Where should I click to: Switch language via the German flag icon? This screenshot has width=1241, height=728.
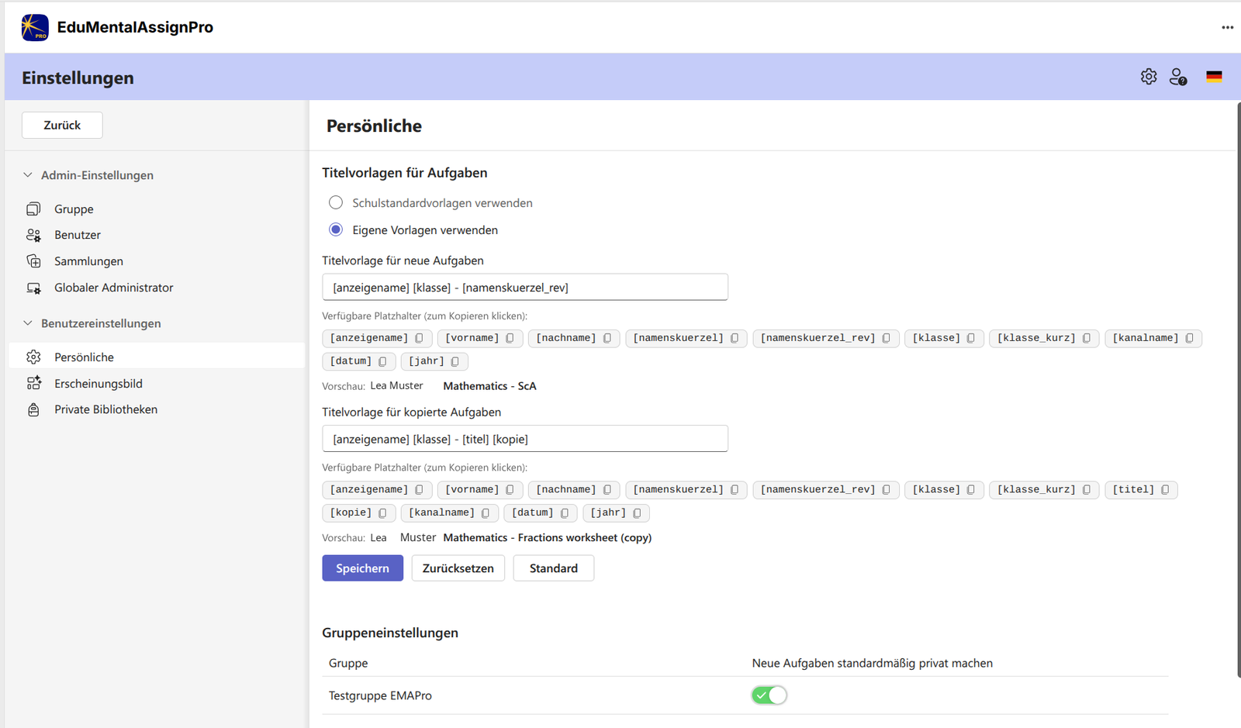click(1214, 77)
